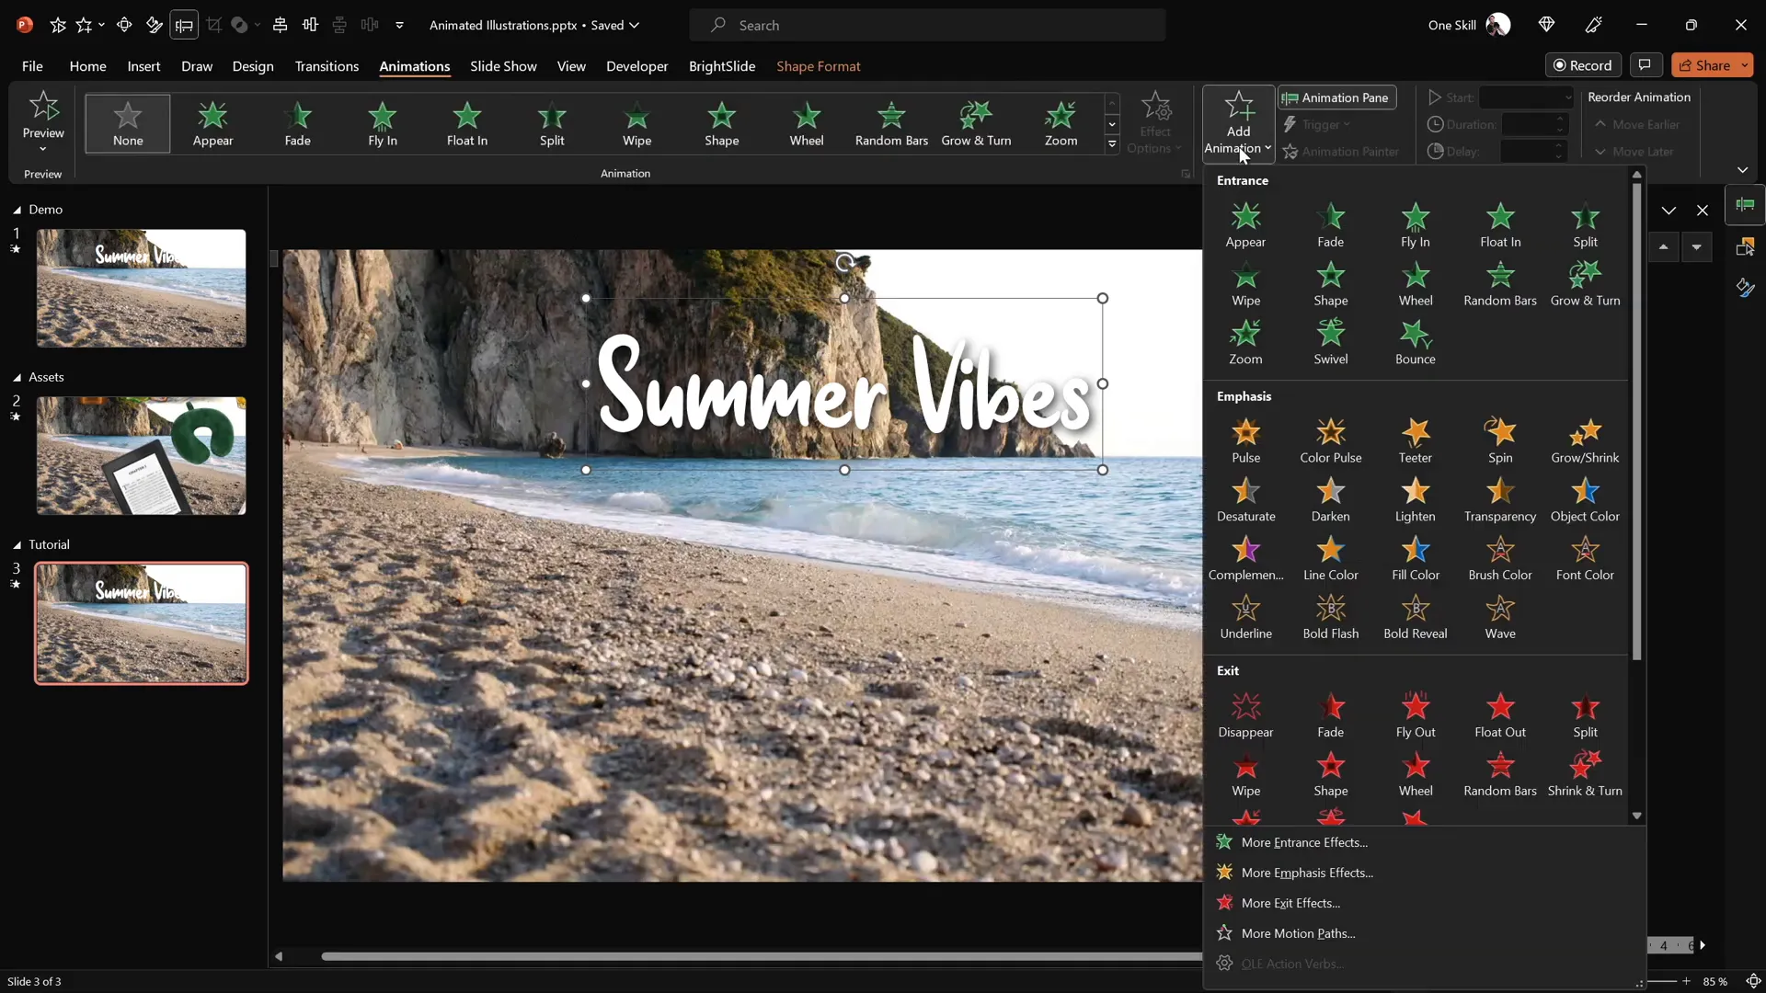Open the File menu
This screenshot has height=993, width=1766.
coord(32,66)
